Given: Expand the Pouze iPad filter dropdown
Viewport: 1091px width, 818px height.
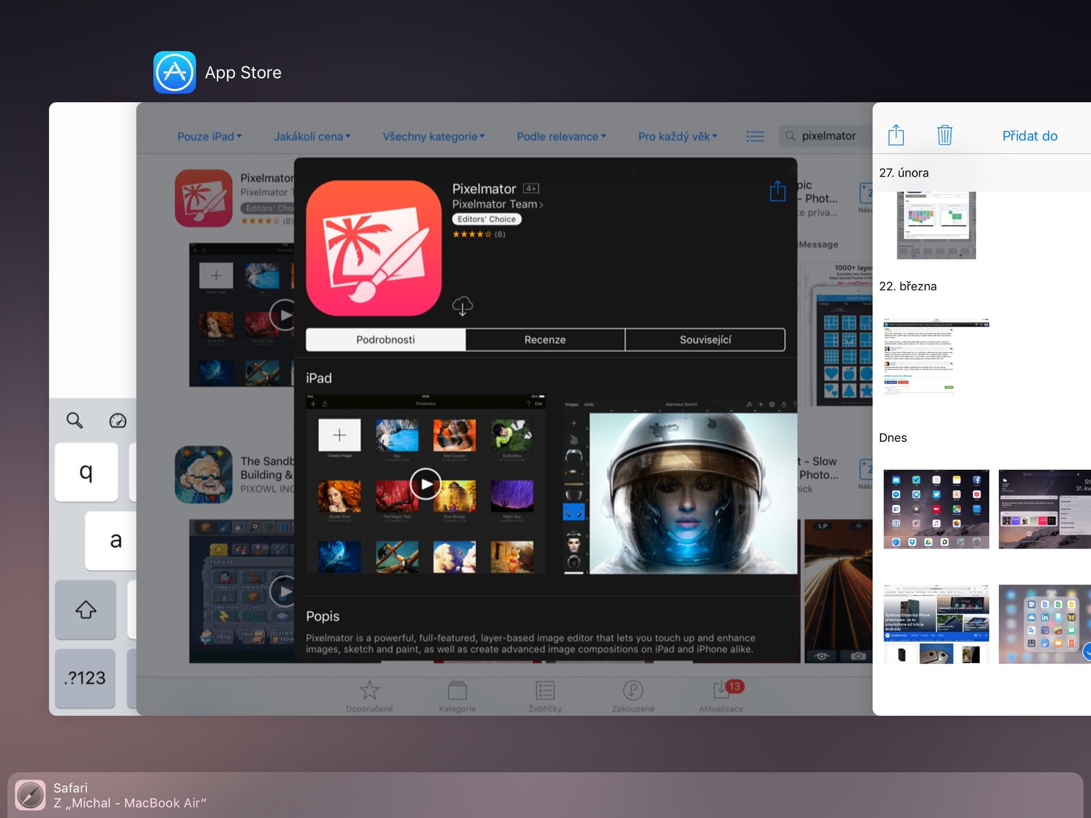Looking at the screenshot, I should tap(209, 136).
